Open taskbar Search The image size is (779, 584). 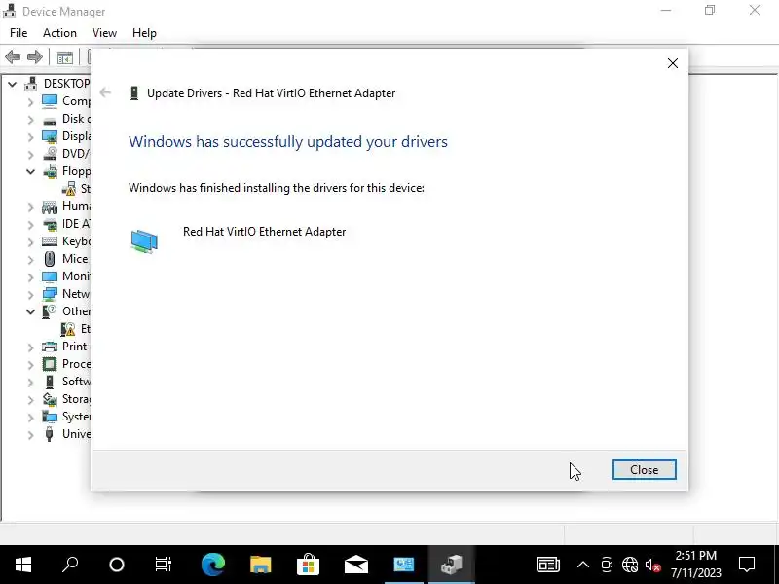coord(70,565)
